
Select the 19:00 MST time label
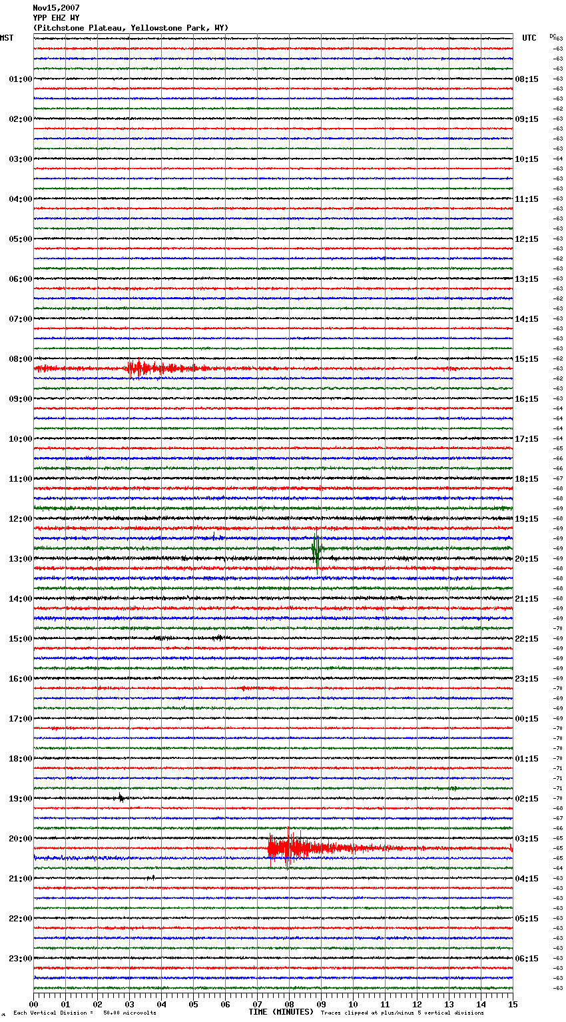click(x=20, y=799)
